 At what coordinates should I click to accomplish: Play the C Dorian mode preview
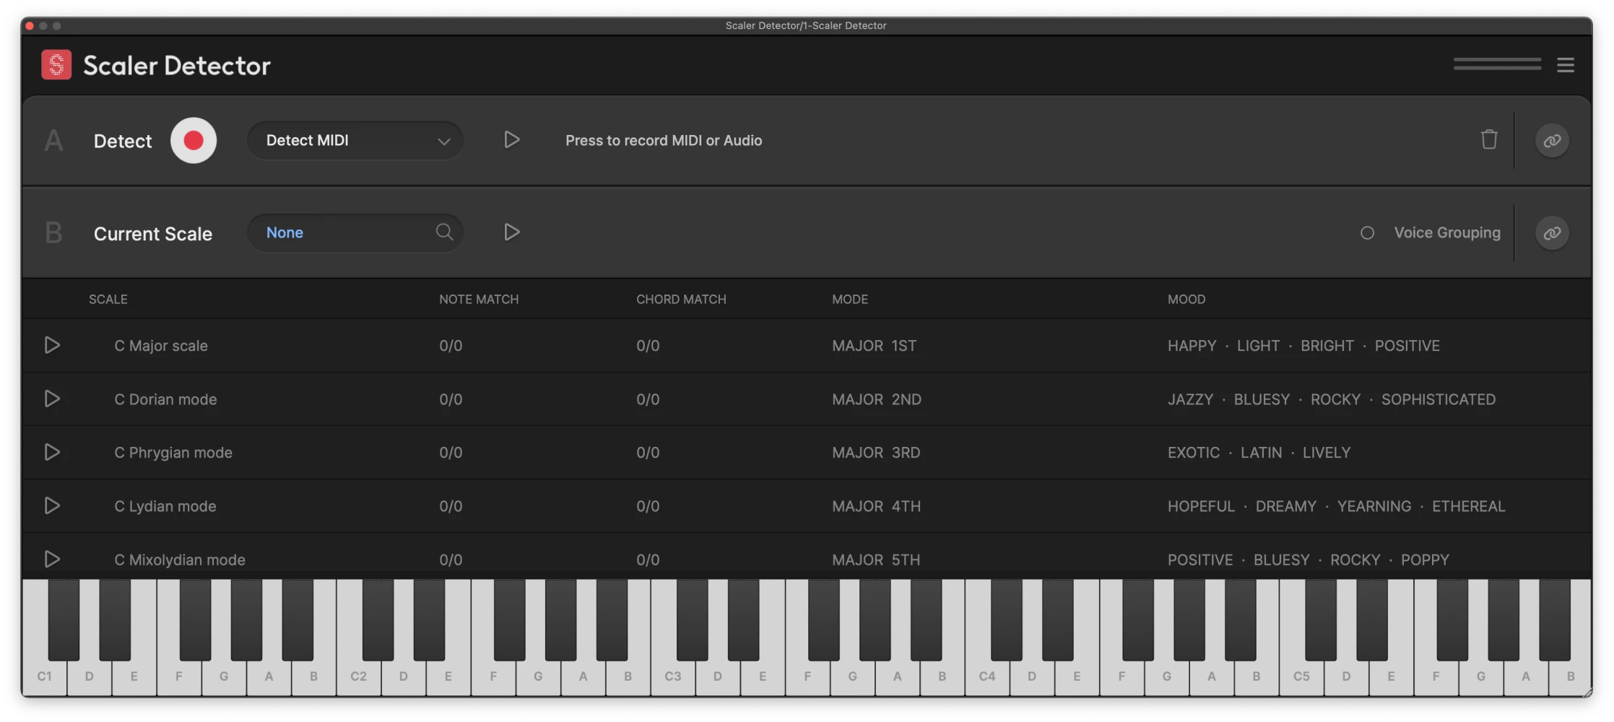point(53,399)
